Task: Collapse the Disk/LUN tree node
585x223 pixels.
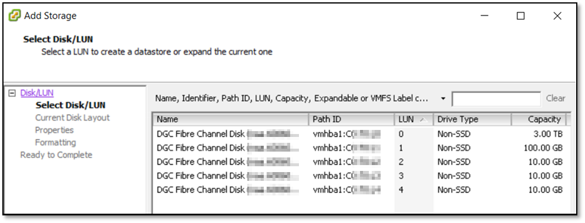Action: pos(12,93)
